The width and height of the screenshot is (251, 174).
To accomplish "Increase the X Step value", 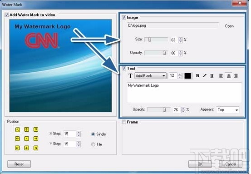I will (79, 133).
